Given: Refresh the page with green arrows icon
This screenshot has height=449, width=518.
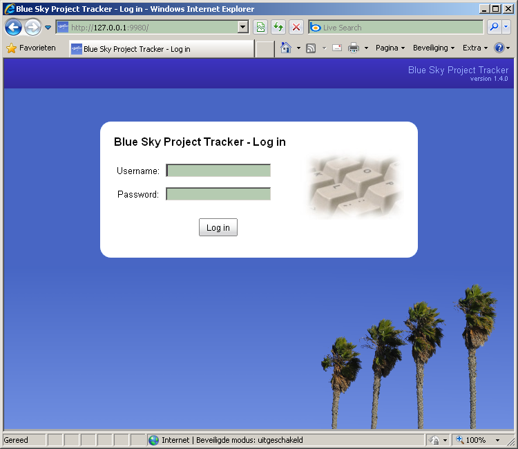Looking at the screenshot, I should tap(278, 27).
